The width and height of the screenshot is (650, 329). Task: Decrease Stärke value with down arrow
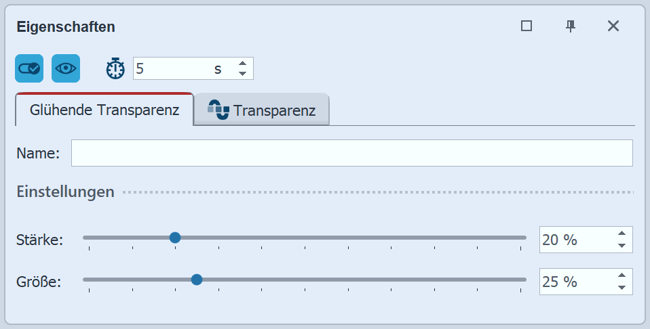(622, 245)
